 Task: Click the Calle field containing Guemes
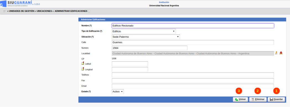(193, 42)
